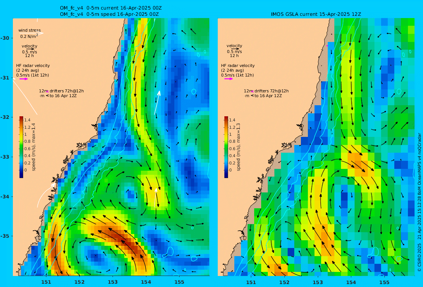Click longitude label 153 under left map
The image size is (423, 287).
point(113,282)
